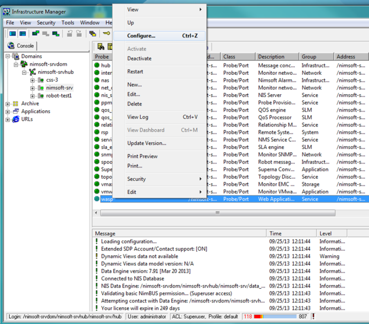Click the Infrastructure Manager title bar icon
Screen dimensions: 369x324
(x=7, y=12)
